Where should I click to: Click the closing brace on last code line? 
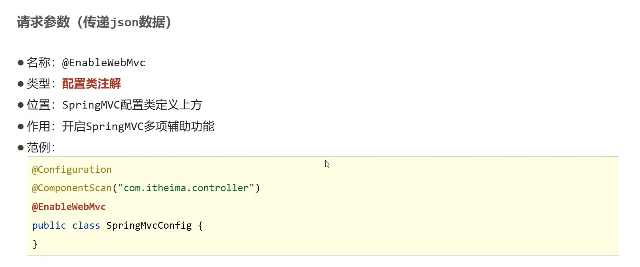coord(35,244)
